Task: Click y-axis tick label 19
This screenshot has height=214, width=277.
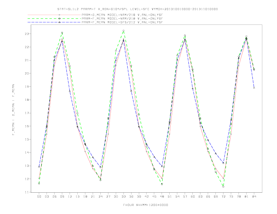Action: point(27,87)
